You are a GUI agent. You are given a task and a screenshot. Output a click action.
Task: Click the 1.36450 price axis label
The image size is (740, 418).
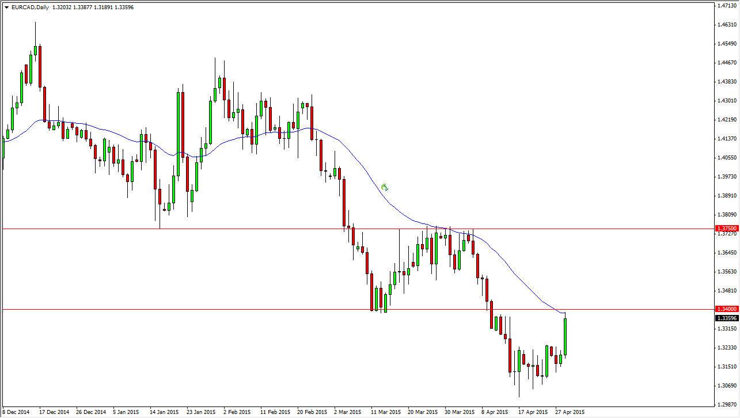point(728,253)
